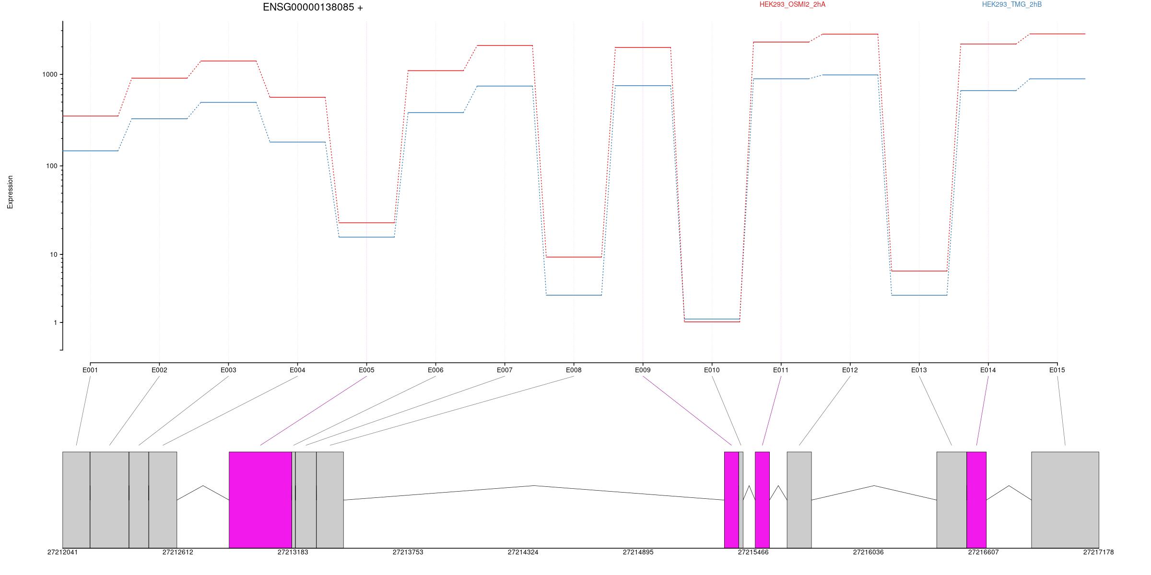Click genomic coordinate 27216036

click(868, 552)
